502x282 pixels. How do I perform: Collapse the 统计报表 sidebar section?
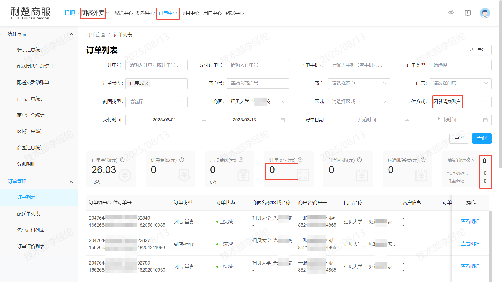(x=71, y=34)
